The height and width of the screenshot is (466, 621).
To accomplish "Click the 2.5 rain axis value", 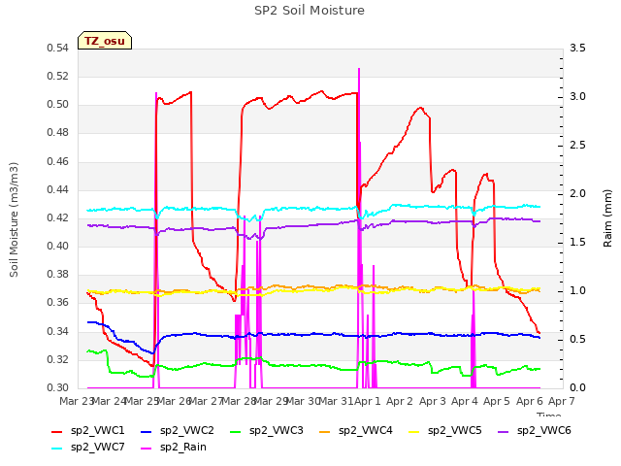I will [578, 146].
